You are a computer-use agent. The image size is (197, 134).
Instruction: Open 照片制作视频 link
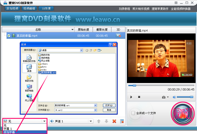click(x=141, y=9)
